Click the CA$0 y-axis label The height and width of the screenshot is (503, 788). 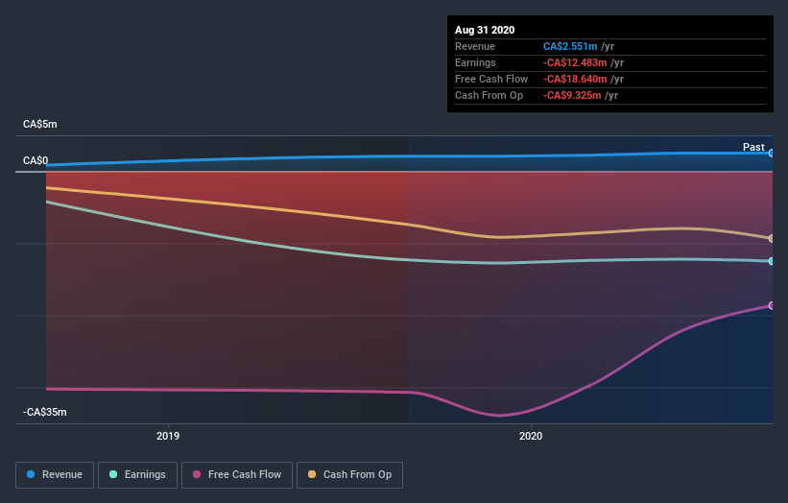point(36,161)
